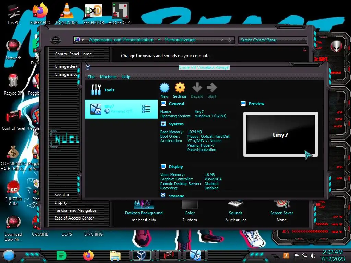This screenshot has height=263, width=351.
Task: Open Desktop Background settings
Action: point(144,210)
